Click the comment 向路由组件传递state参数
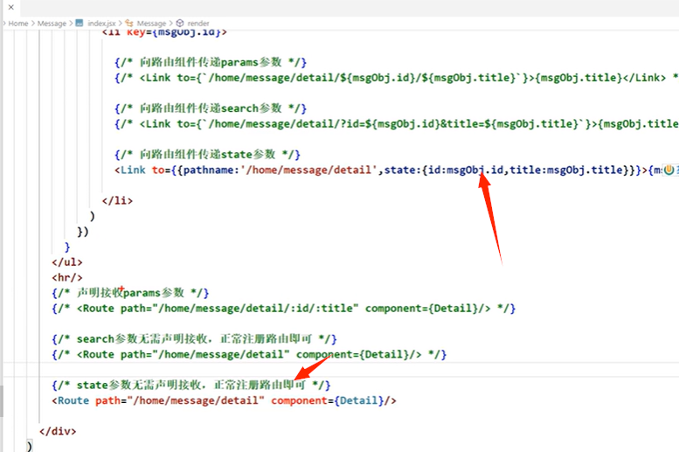The height and width of the screenshot is (452, 679). [x=207, y=154]
